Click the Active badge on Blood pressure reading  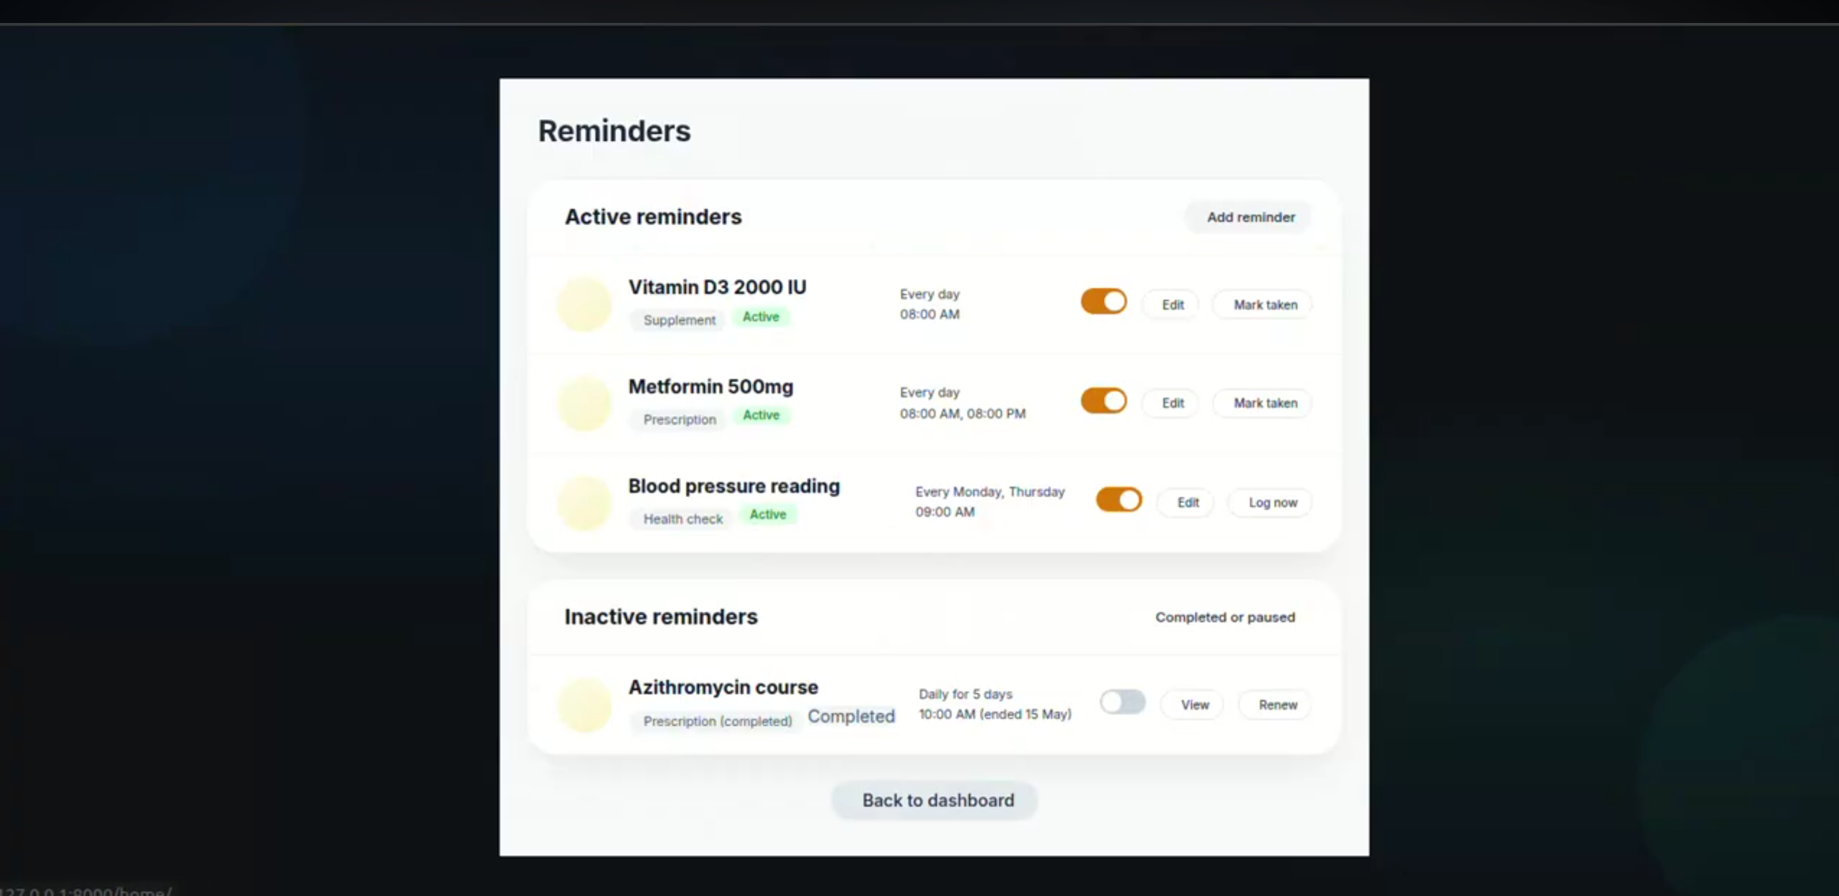(x=768, y=515)
